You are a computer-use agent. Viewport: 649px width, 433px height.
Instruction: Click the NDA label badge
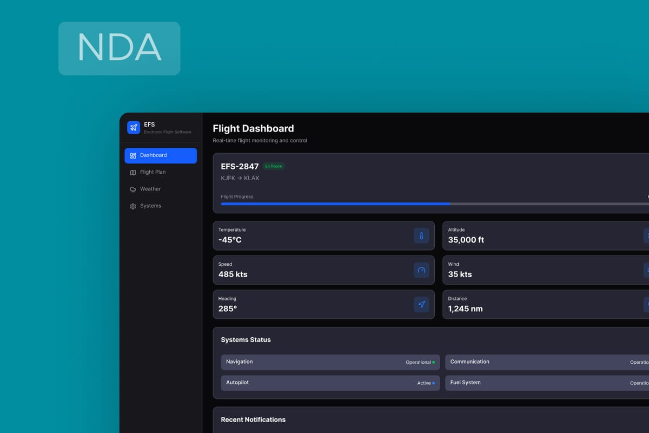(x=119, y=48)
